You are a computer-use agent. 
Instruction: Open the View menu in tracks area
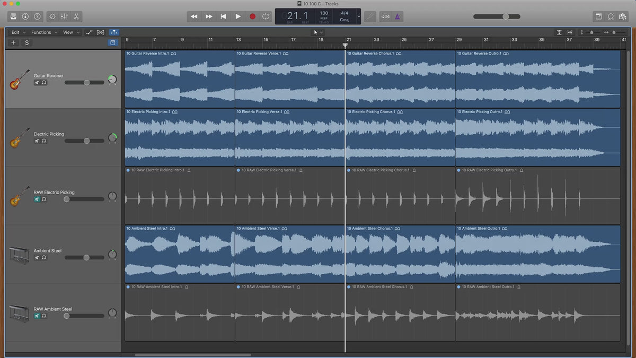(x=71, y=32)
